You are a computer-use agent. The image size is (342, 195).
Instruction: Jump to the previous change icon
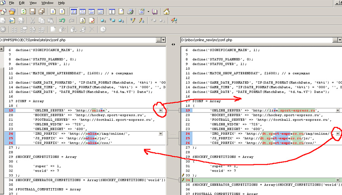53,12
